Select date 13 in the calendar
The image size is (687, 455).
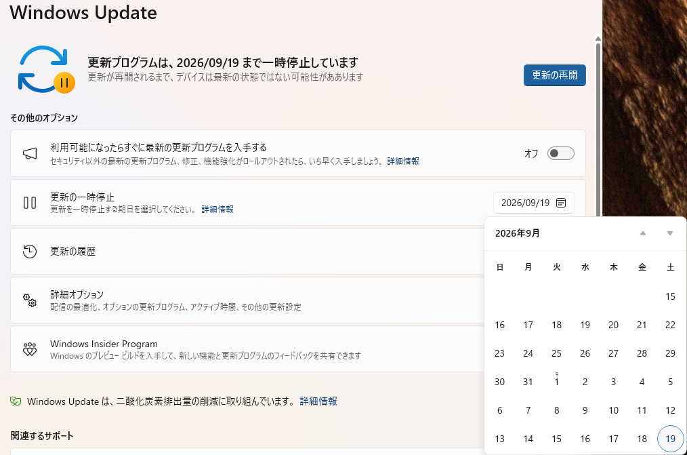(499, 439)
